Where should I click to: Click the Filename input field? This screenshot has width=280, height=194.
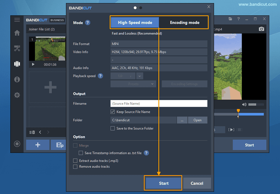[x=159, y=103]
